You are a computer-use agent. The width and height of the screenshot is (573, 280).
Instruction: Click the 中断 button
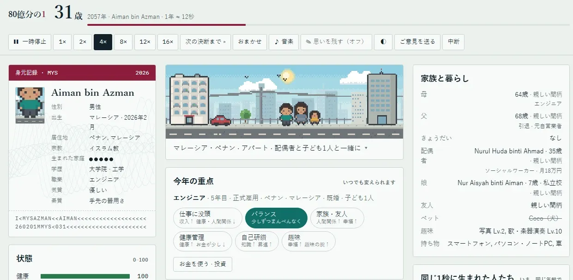click(x=453, y=42)
